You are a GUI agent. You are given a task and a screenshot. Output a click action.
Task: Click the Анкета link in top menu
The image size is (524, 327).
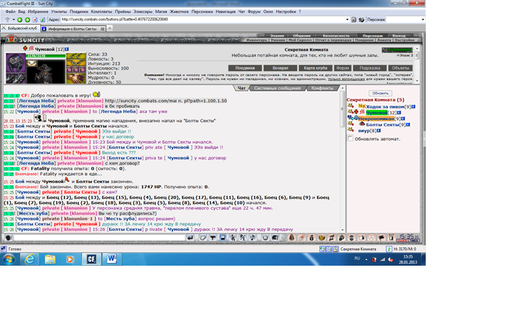pos(384,40)
